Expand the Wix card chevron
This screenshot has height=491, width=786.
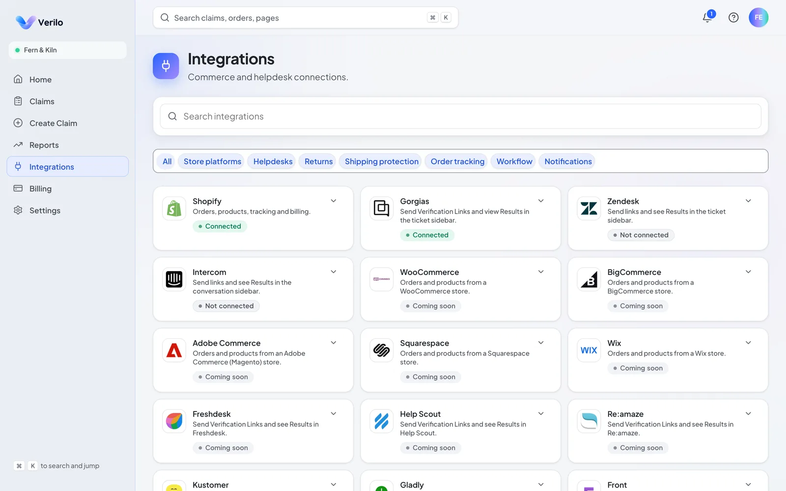(x=748, y=343)
